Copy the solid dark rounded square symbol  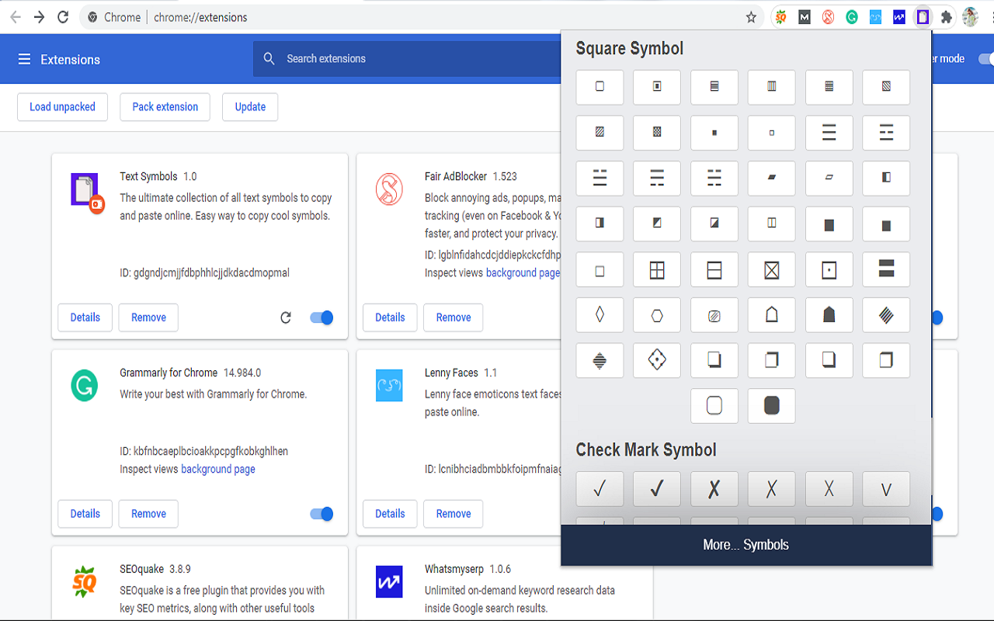(x=772, y=405)
